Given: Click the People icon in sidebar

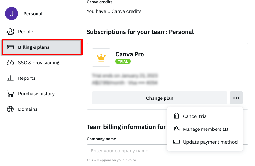Looking at the screenshot, I should pos(10,32).
